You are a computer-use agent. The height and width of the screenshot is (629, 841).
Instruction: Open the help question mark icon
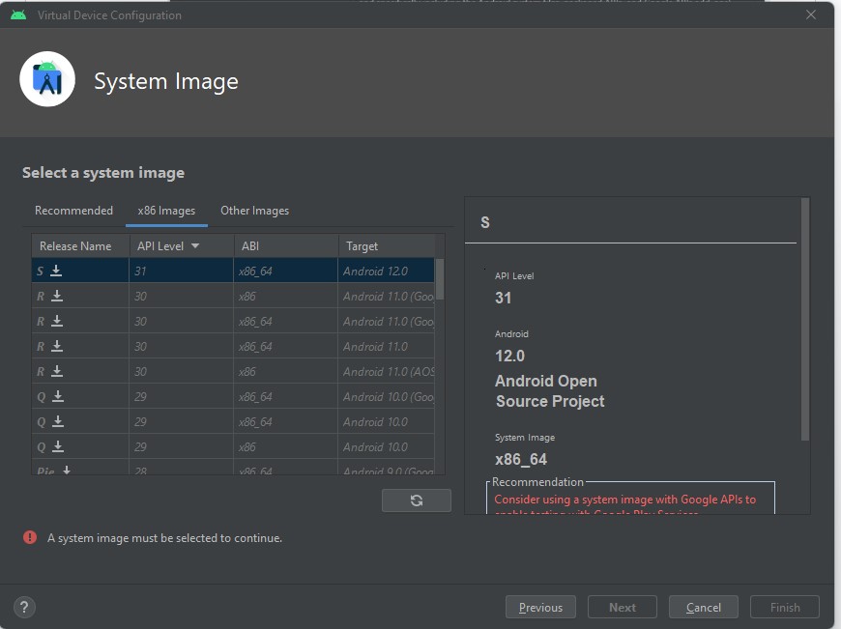point(24,608)
